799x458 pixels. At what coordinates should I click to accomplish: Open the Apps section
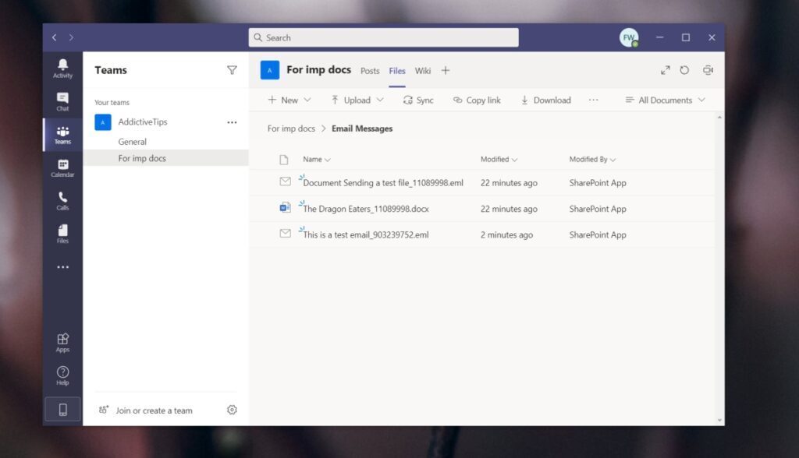coord(62,343)
